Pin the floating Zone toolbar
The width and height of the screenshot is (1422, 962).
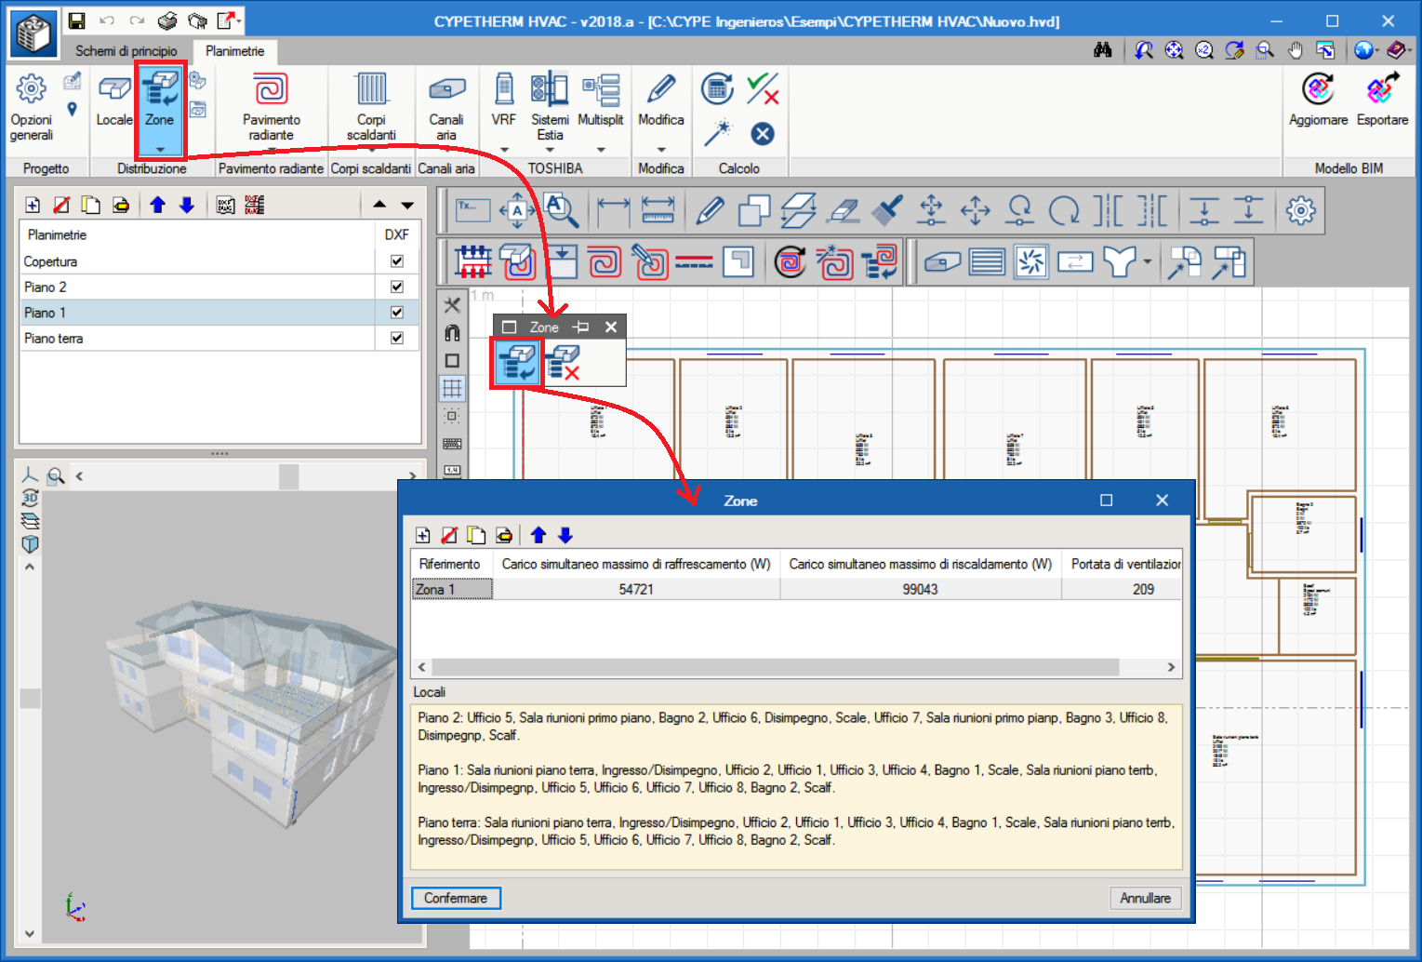pos(581,327)
